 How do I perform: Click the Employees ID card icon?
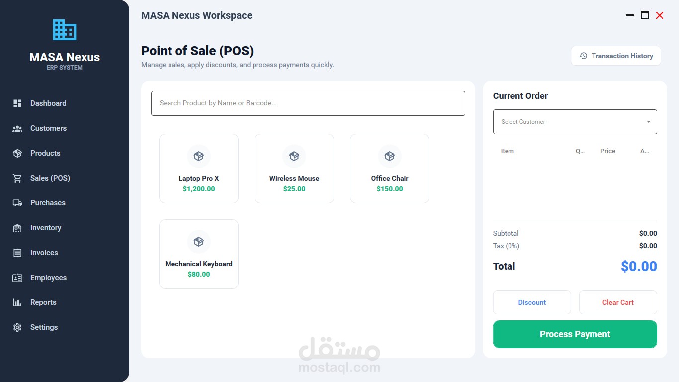[17, 278]
